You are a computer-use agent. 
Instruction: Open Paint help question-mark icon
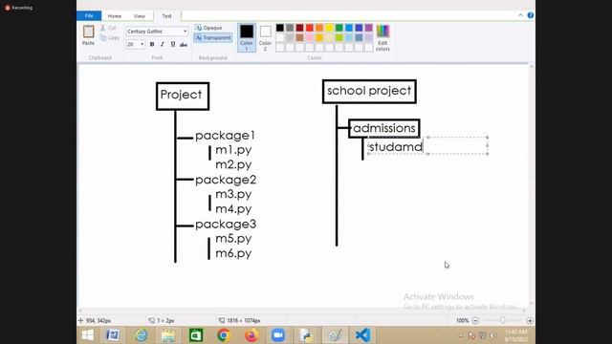coord(531,15)
